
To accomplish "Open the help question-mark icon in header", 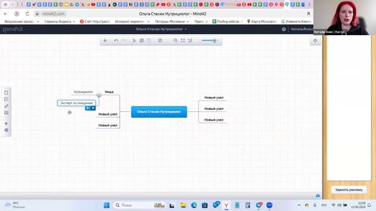I will (284, 29).
